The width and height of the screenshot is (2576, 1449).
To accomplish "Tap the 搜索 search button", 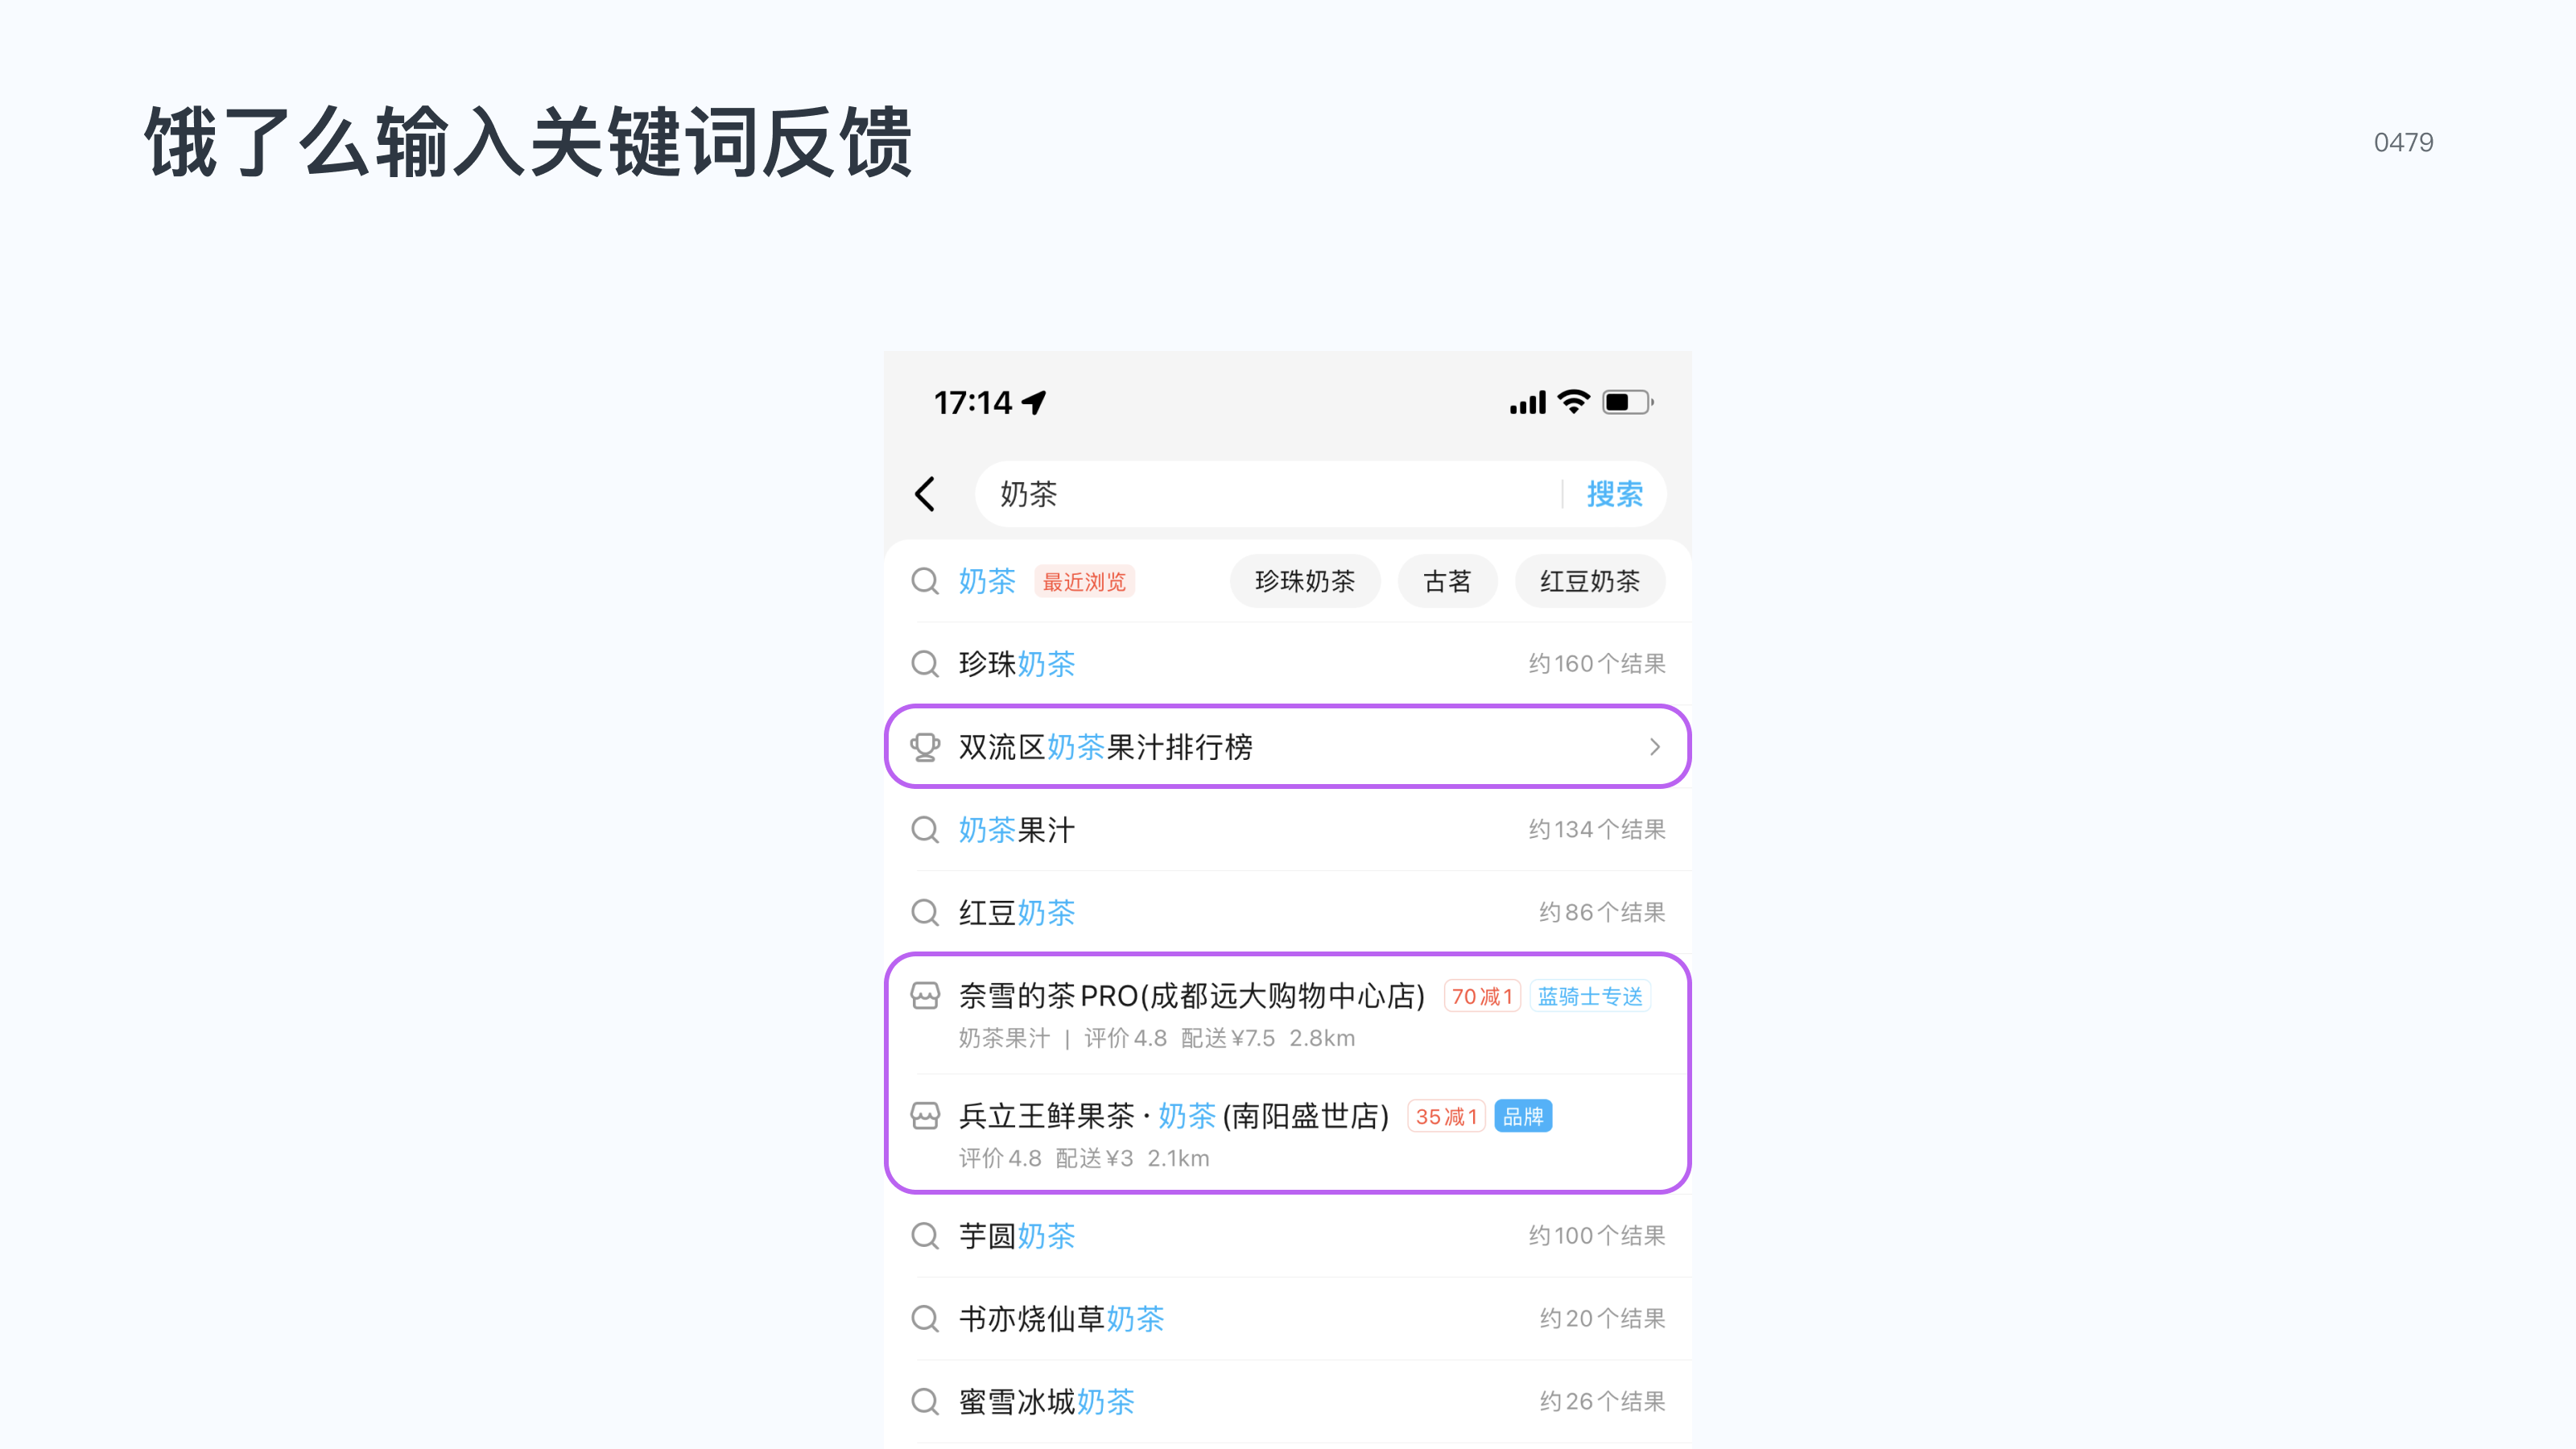I will coord(1613,494).
